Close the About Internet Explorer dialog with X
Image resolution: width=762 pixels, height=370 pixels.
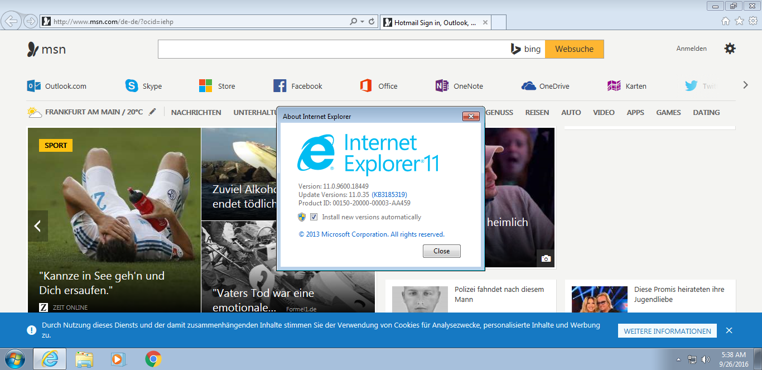[471, 116]
